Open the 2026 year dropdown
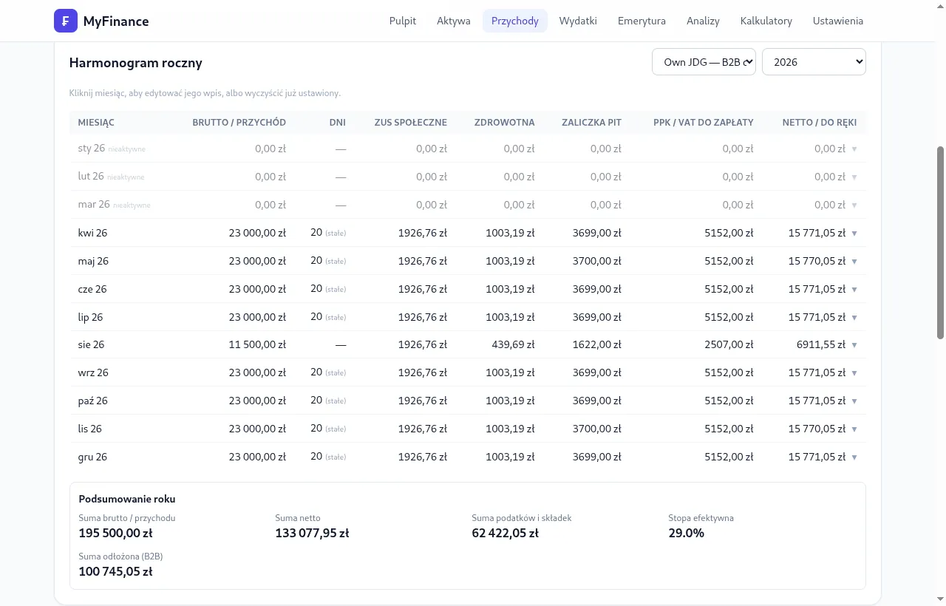Image resolution: width=946 pixels, height=606 pixels. pos(814,62)
